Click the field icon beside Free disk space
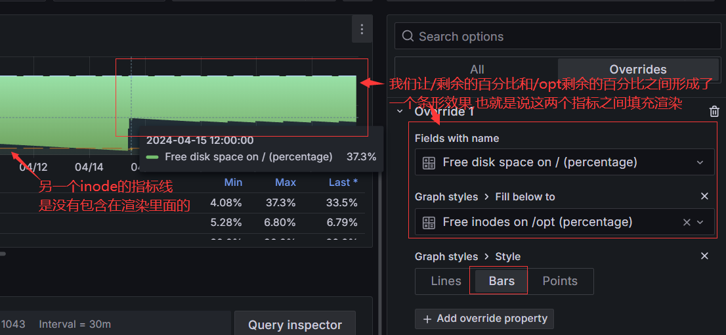 (429, 163)
